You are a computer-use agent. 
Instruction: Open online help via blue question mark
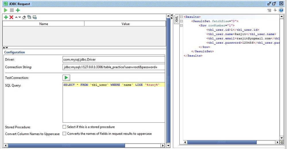coord(281,10)
